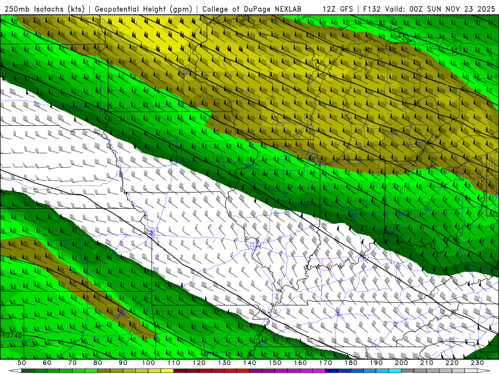Viewport: 499px width, 374px height.
Task: Click the 190 value on the color scale
Action: pos(376,363)
